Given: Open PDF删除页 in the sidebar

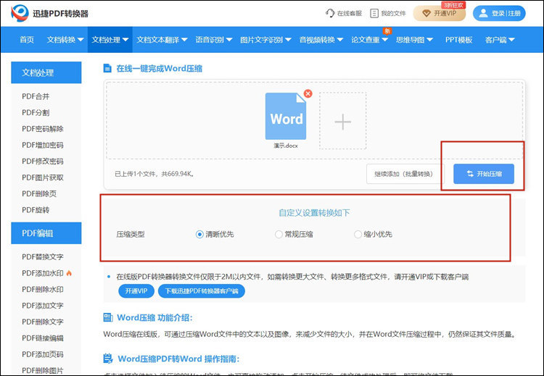Looking at the screenshot, I should click(39, 193).
